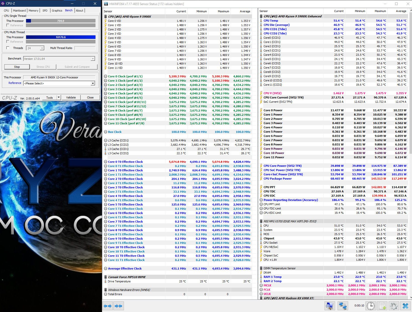The width and height of the screenshot is (412, 312).
Task: Click the blue Reference link in CPU-Z
Action: [15, 83]
